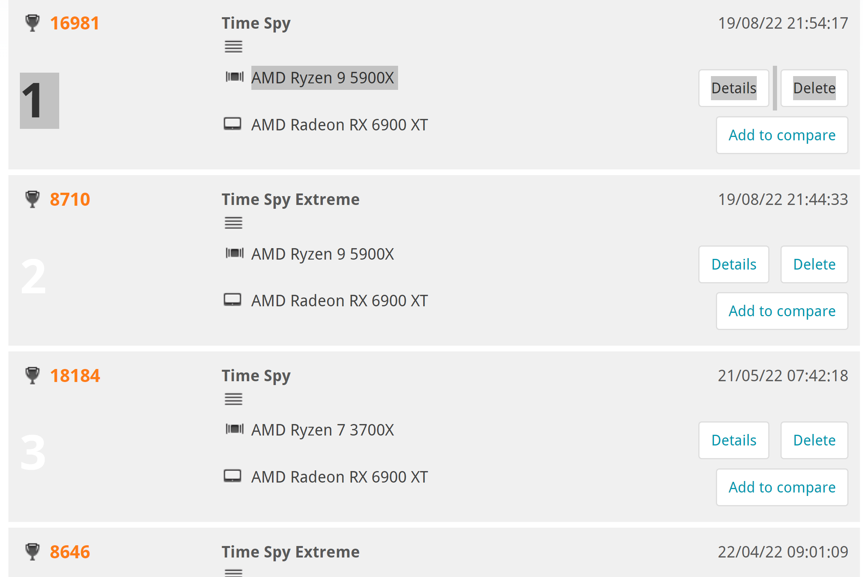Expand the lines menu under Time Spy Extreme 8710

pos(233,223)
